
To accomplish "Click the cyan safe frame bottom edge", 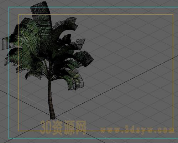I will [x=93, y=138].
